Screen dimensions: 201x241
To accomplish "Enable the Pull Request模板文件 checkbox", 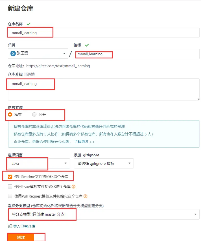I will click(x=10, y=196).
